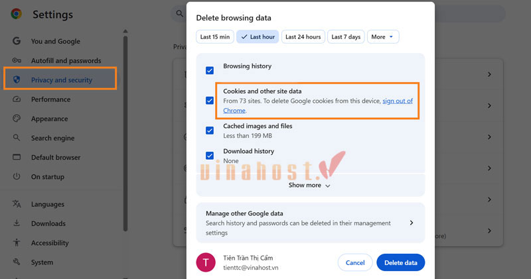Uncheck Cached images and files
The height and width of the screenshot is (279, 531).
coord(210,131)
